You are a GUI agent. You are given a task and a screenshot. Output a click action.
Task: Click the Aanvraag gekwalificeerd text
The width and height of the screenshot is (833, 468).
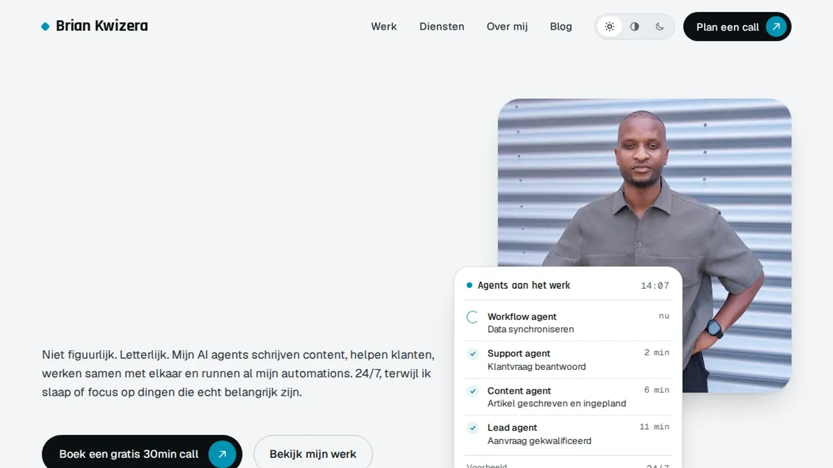pos(539,441)
